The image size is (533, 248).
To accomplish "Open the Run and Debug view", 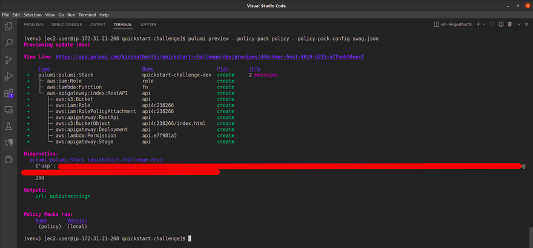I will pos(8,76).
